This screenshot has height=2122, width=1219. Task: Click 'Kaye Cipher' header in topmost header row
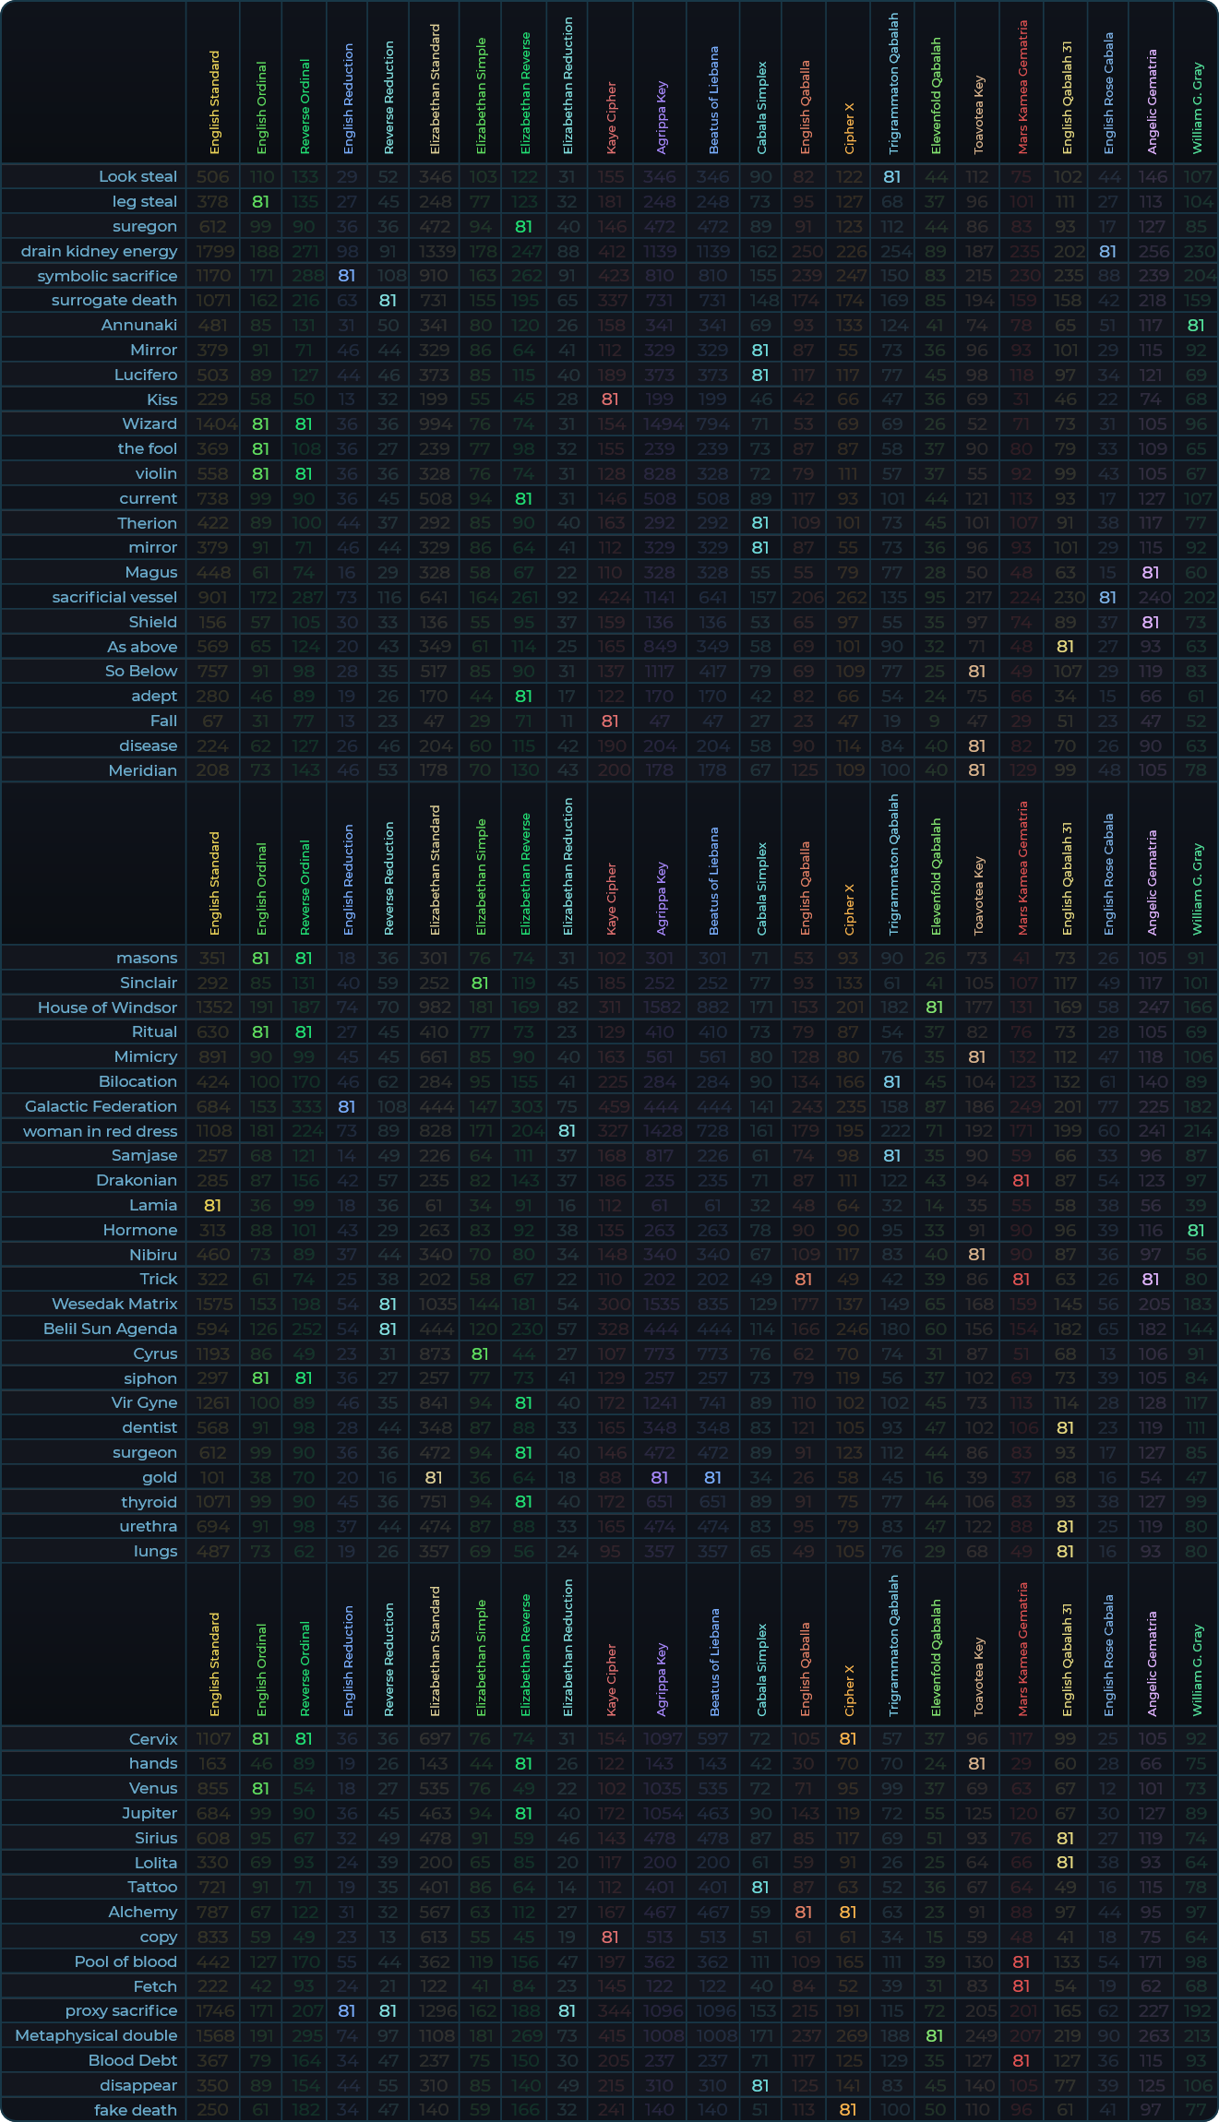click(612, 117)
